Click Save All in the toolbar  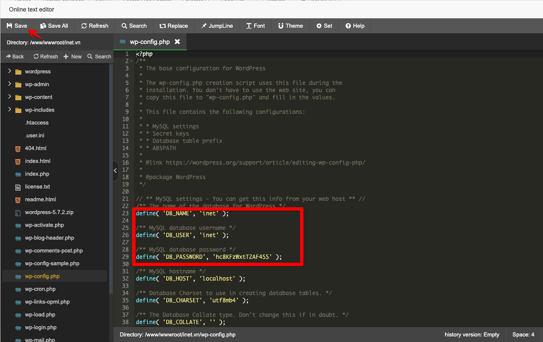coord(54,26)
